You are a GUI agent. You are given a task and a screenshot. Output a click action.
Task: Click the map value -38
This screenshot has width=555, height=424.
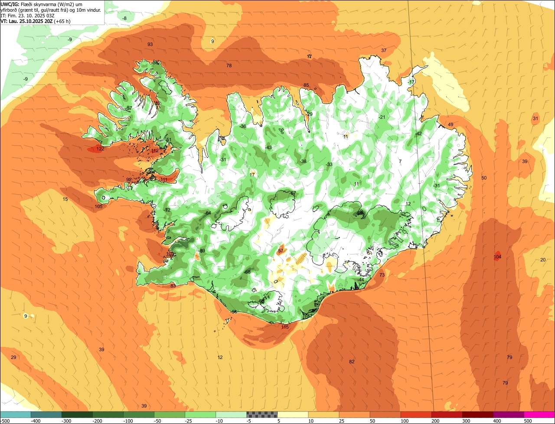[x=303, y=162]
